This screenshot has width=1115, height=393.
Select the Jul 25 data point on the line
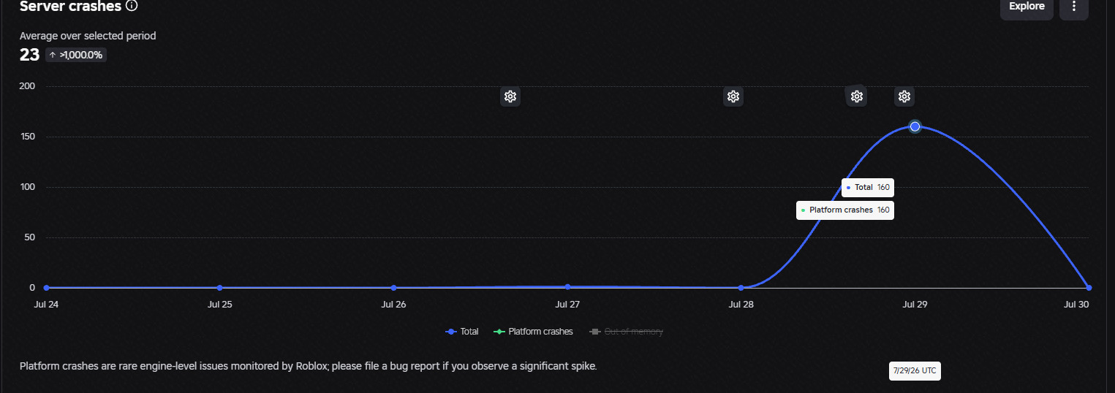(x=220, y=288)
